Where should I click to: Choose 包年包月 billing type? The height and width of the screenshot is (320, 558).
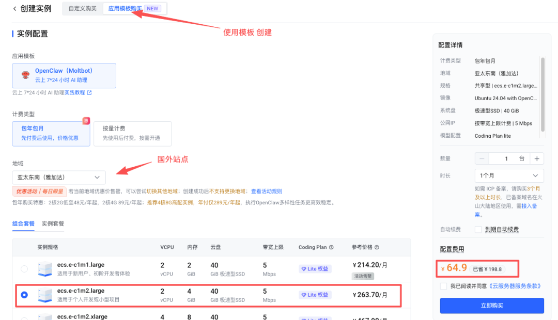(x=51, y=133)
